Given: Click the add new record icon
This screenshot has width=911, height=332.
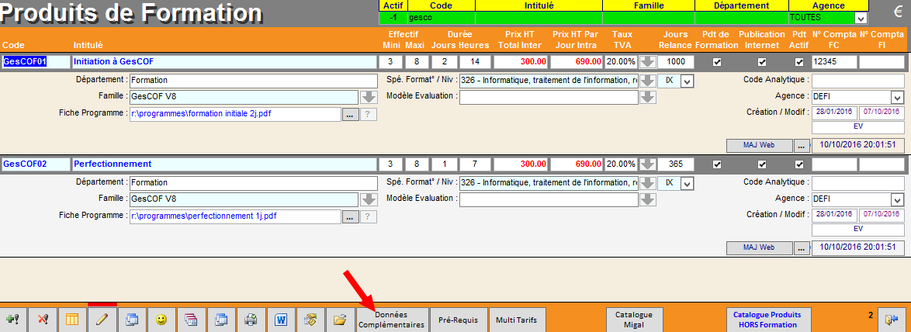Looking at the screenshot, I should (x=13, y=320).
